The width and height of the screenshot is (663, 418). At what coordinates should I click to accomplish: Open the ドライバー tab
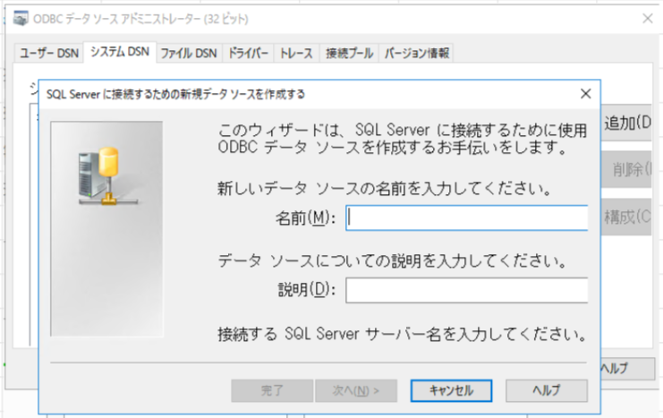248,53
